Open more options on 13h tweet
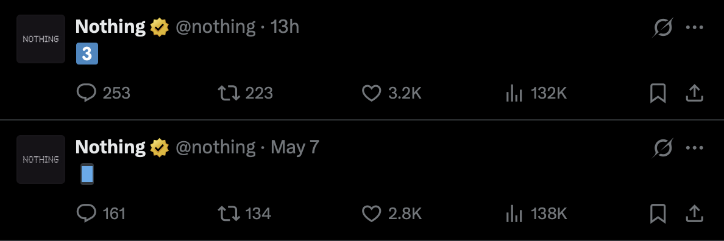This screenshot has width=724, height=241. tap(695, 27)
